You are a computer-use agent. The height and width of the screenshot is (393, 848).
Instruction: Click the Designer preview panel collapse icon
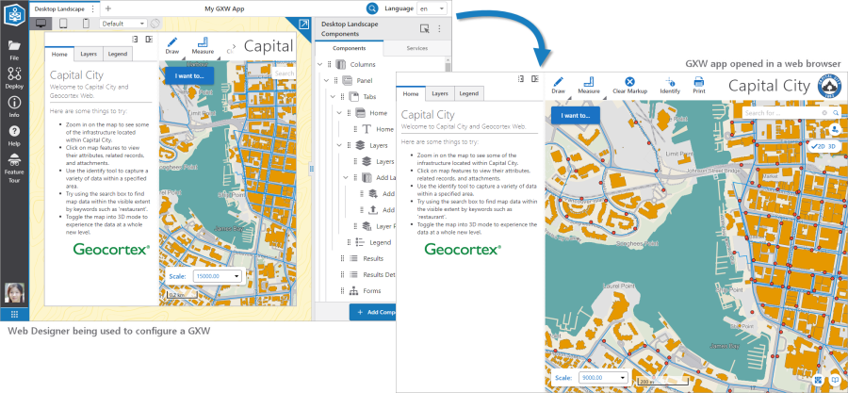[149, 39]
